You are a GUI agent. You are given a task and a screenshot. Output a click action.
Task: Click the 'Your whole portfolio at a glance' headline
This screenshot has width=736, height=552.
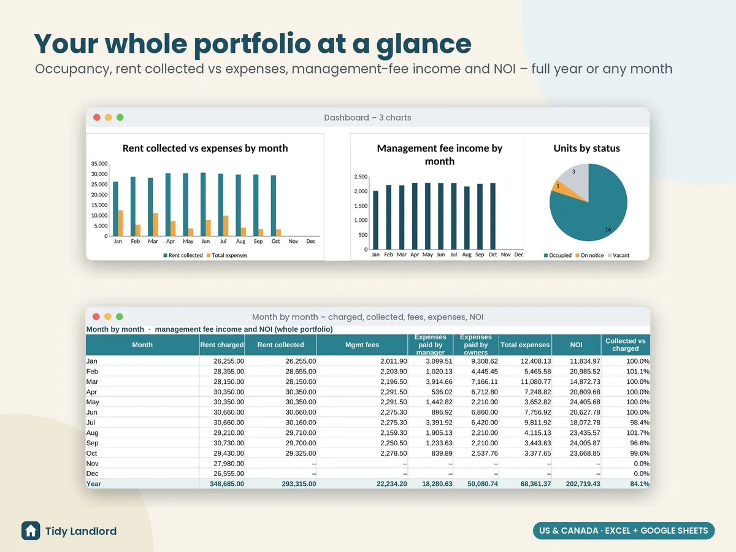[252, 44]
